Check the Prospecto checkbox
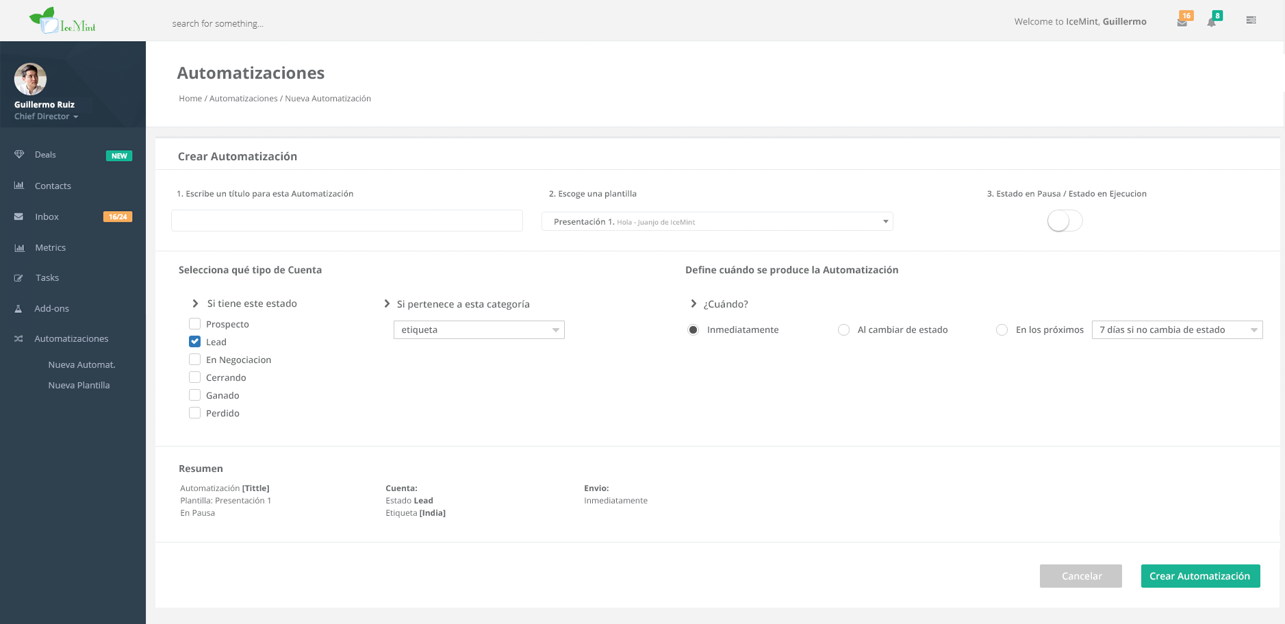Image resolution: width=1285 pixels, height=624 pixels. (x=195, y=324)
